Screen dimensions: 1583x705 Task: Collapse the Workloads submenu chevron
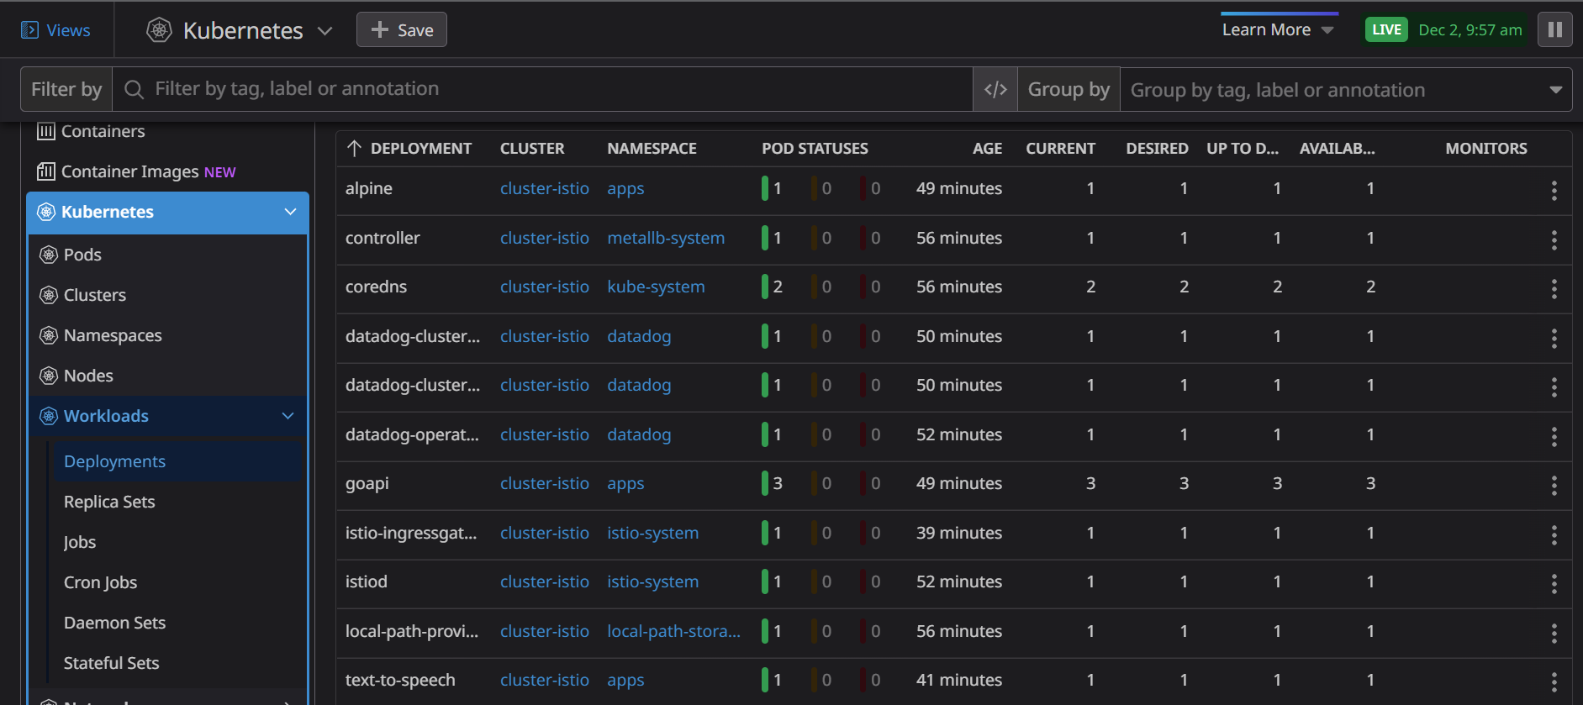tap(288, 416)
